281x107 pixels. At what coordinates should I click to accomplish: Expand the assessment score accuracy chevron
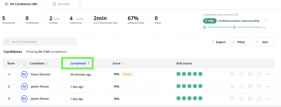[x=266, y=19]
